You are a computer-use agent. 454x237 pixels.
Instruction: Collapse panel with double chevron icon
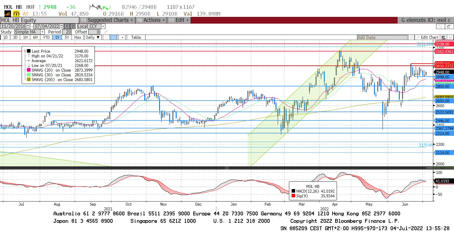(x=411, y=37)
